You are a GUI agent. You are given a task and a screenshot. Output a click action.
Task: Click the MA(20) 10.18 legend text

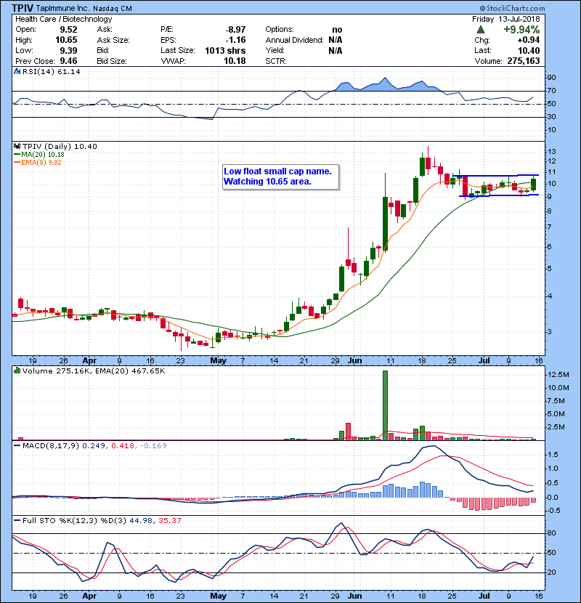click(43, 155)
